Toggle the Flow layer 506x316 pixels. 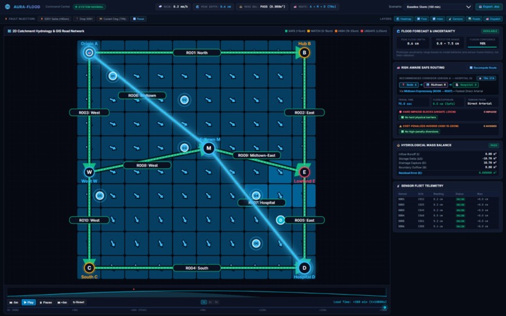[x=422, y=19]
